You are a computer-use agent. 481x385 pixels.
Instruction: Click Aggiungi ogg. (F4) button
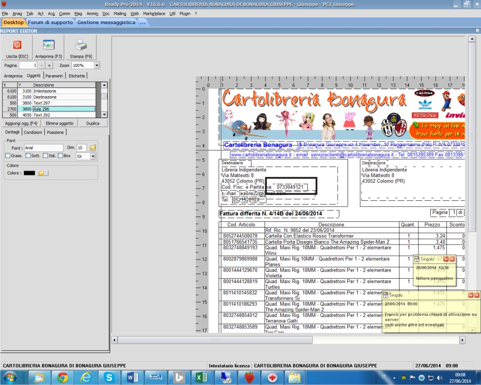click(x=21, y=123)
